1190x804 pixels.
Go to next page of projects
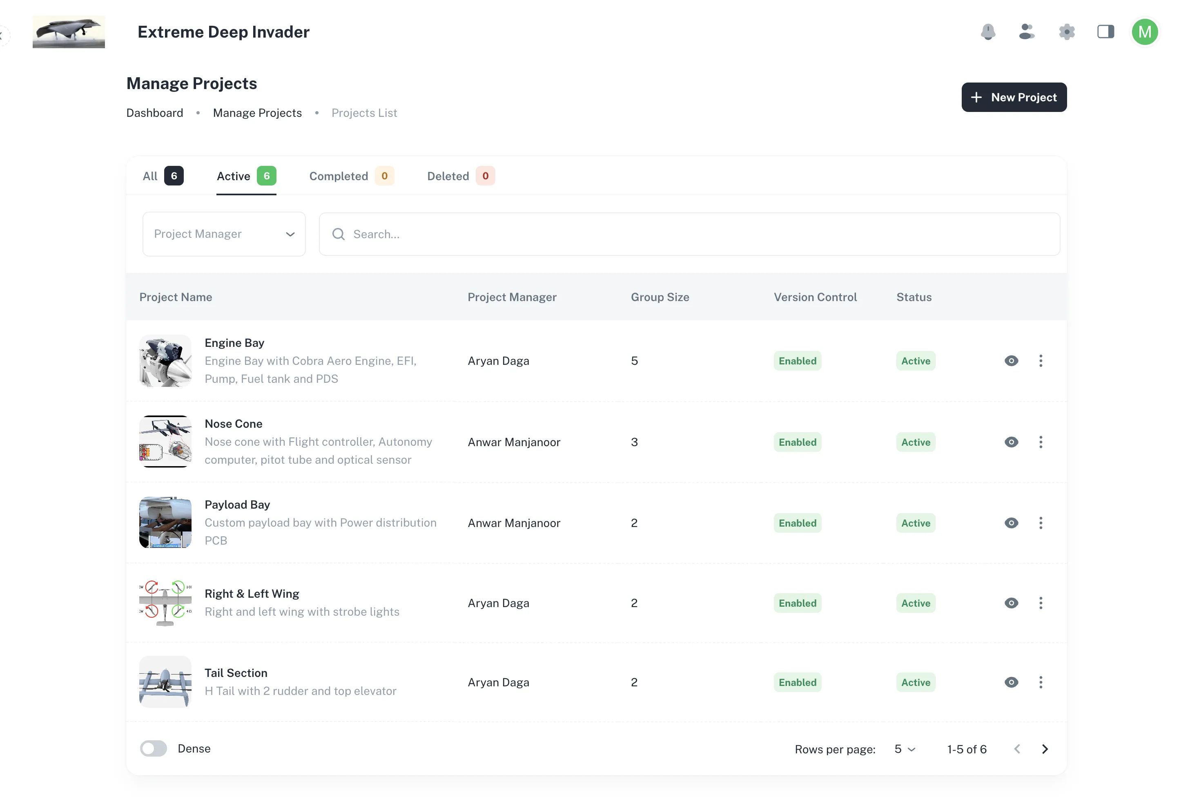[x=1045, y=749]
